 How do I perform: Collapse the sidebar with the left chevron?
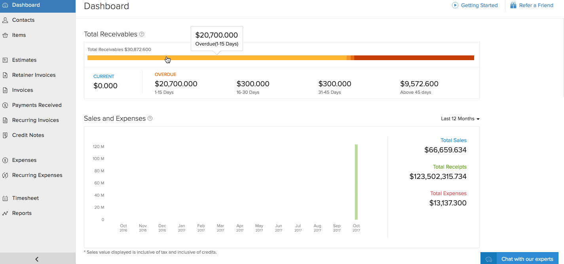37,259
